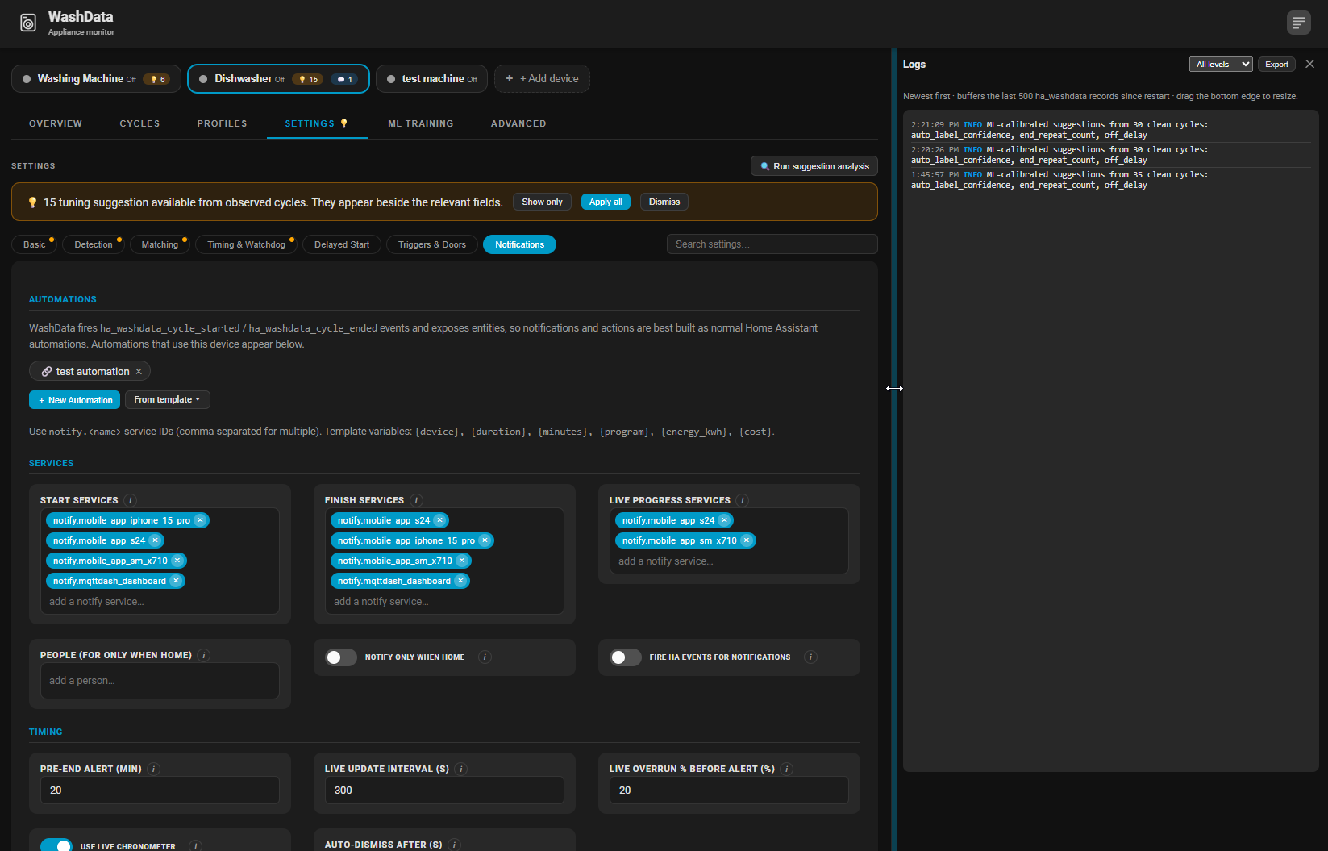The width and height of the screenshot is (1328, 851).
Task: Open the Matching settings category
Action: [x=160, y=244]
